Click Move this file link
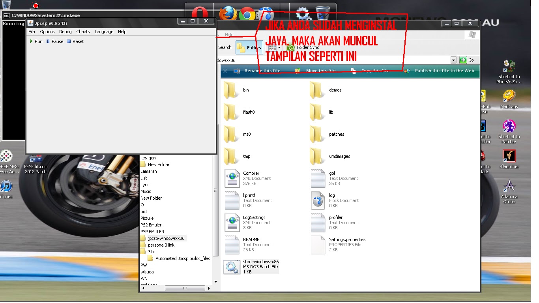 point(315,71)
